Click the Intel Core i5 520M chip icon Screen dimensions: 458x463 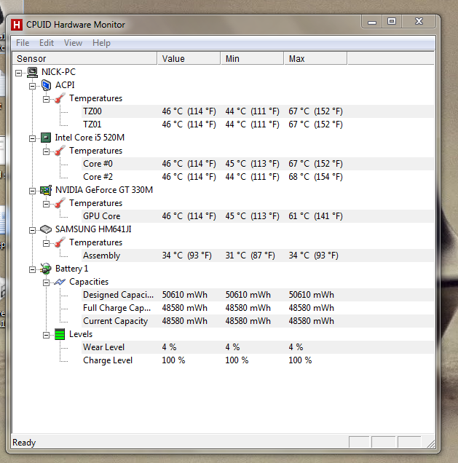click(x=46, y=138)
